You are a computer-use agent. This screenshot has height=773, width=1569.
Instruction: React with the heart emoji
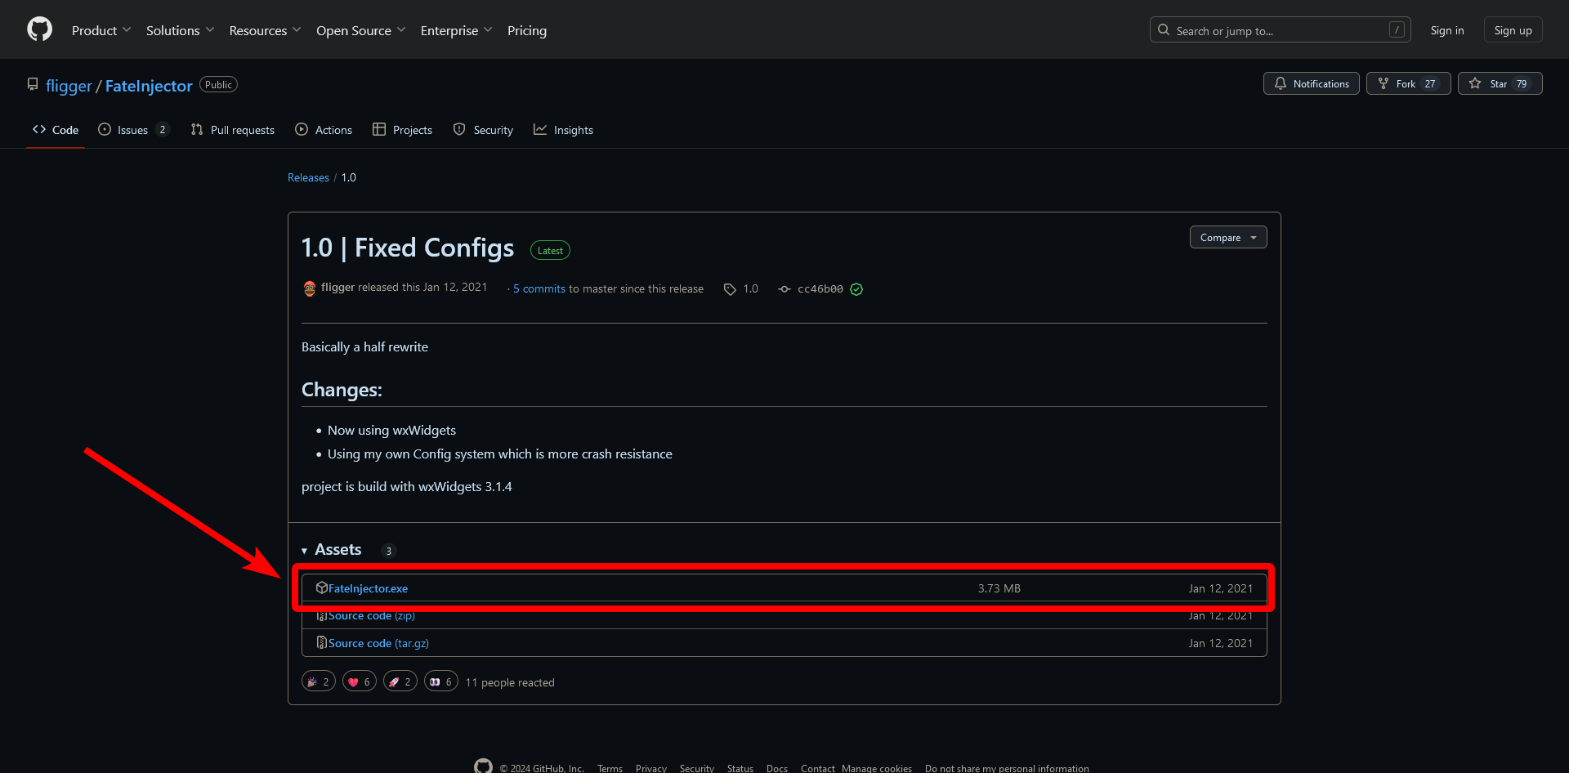pos(360,681)
